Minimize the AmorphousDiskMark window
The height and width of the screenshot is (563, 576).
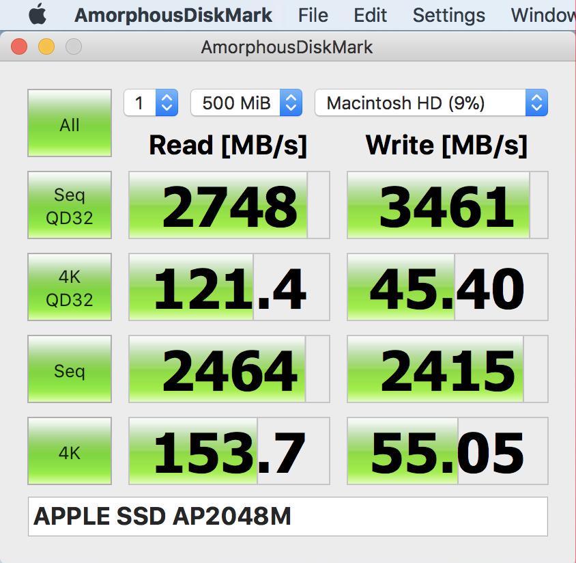coord(46,46)
